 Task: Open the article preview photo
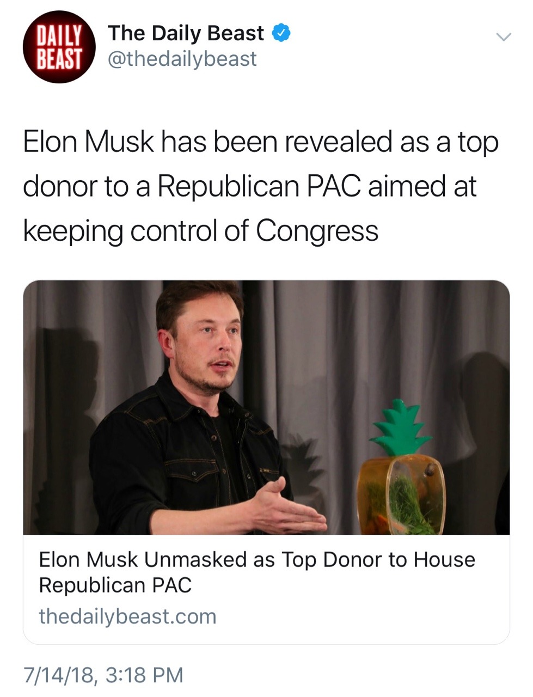(266, 407)
